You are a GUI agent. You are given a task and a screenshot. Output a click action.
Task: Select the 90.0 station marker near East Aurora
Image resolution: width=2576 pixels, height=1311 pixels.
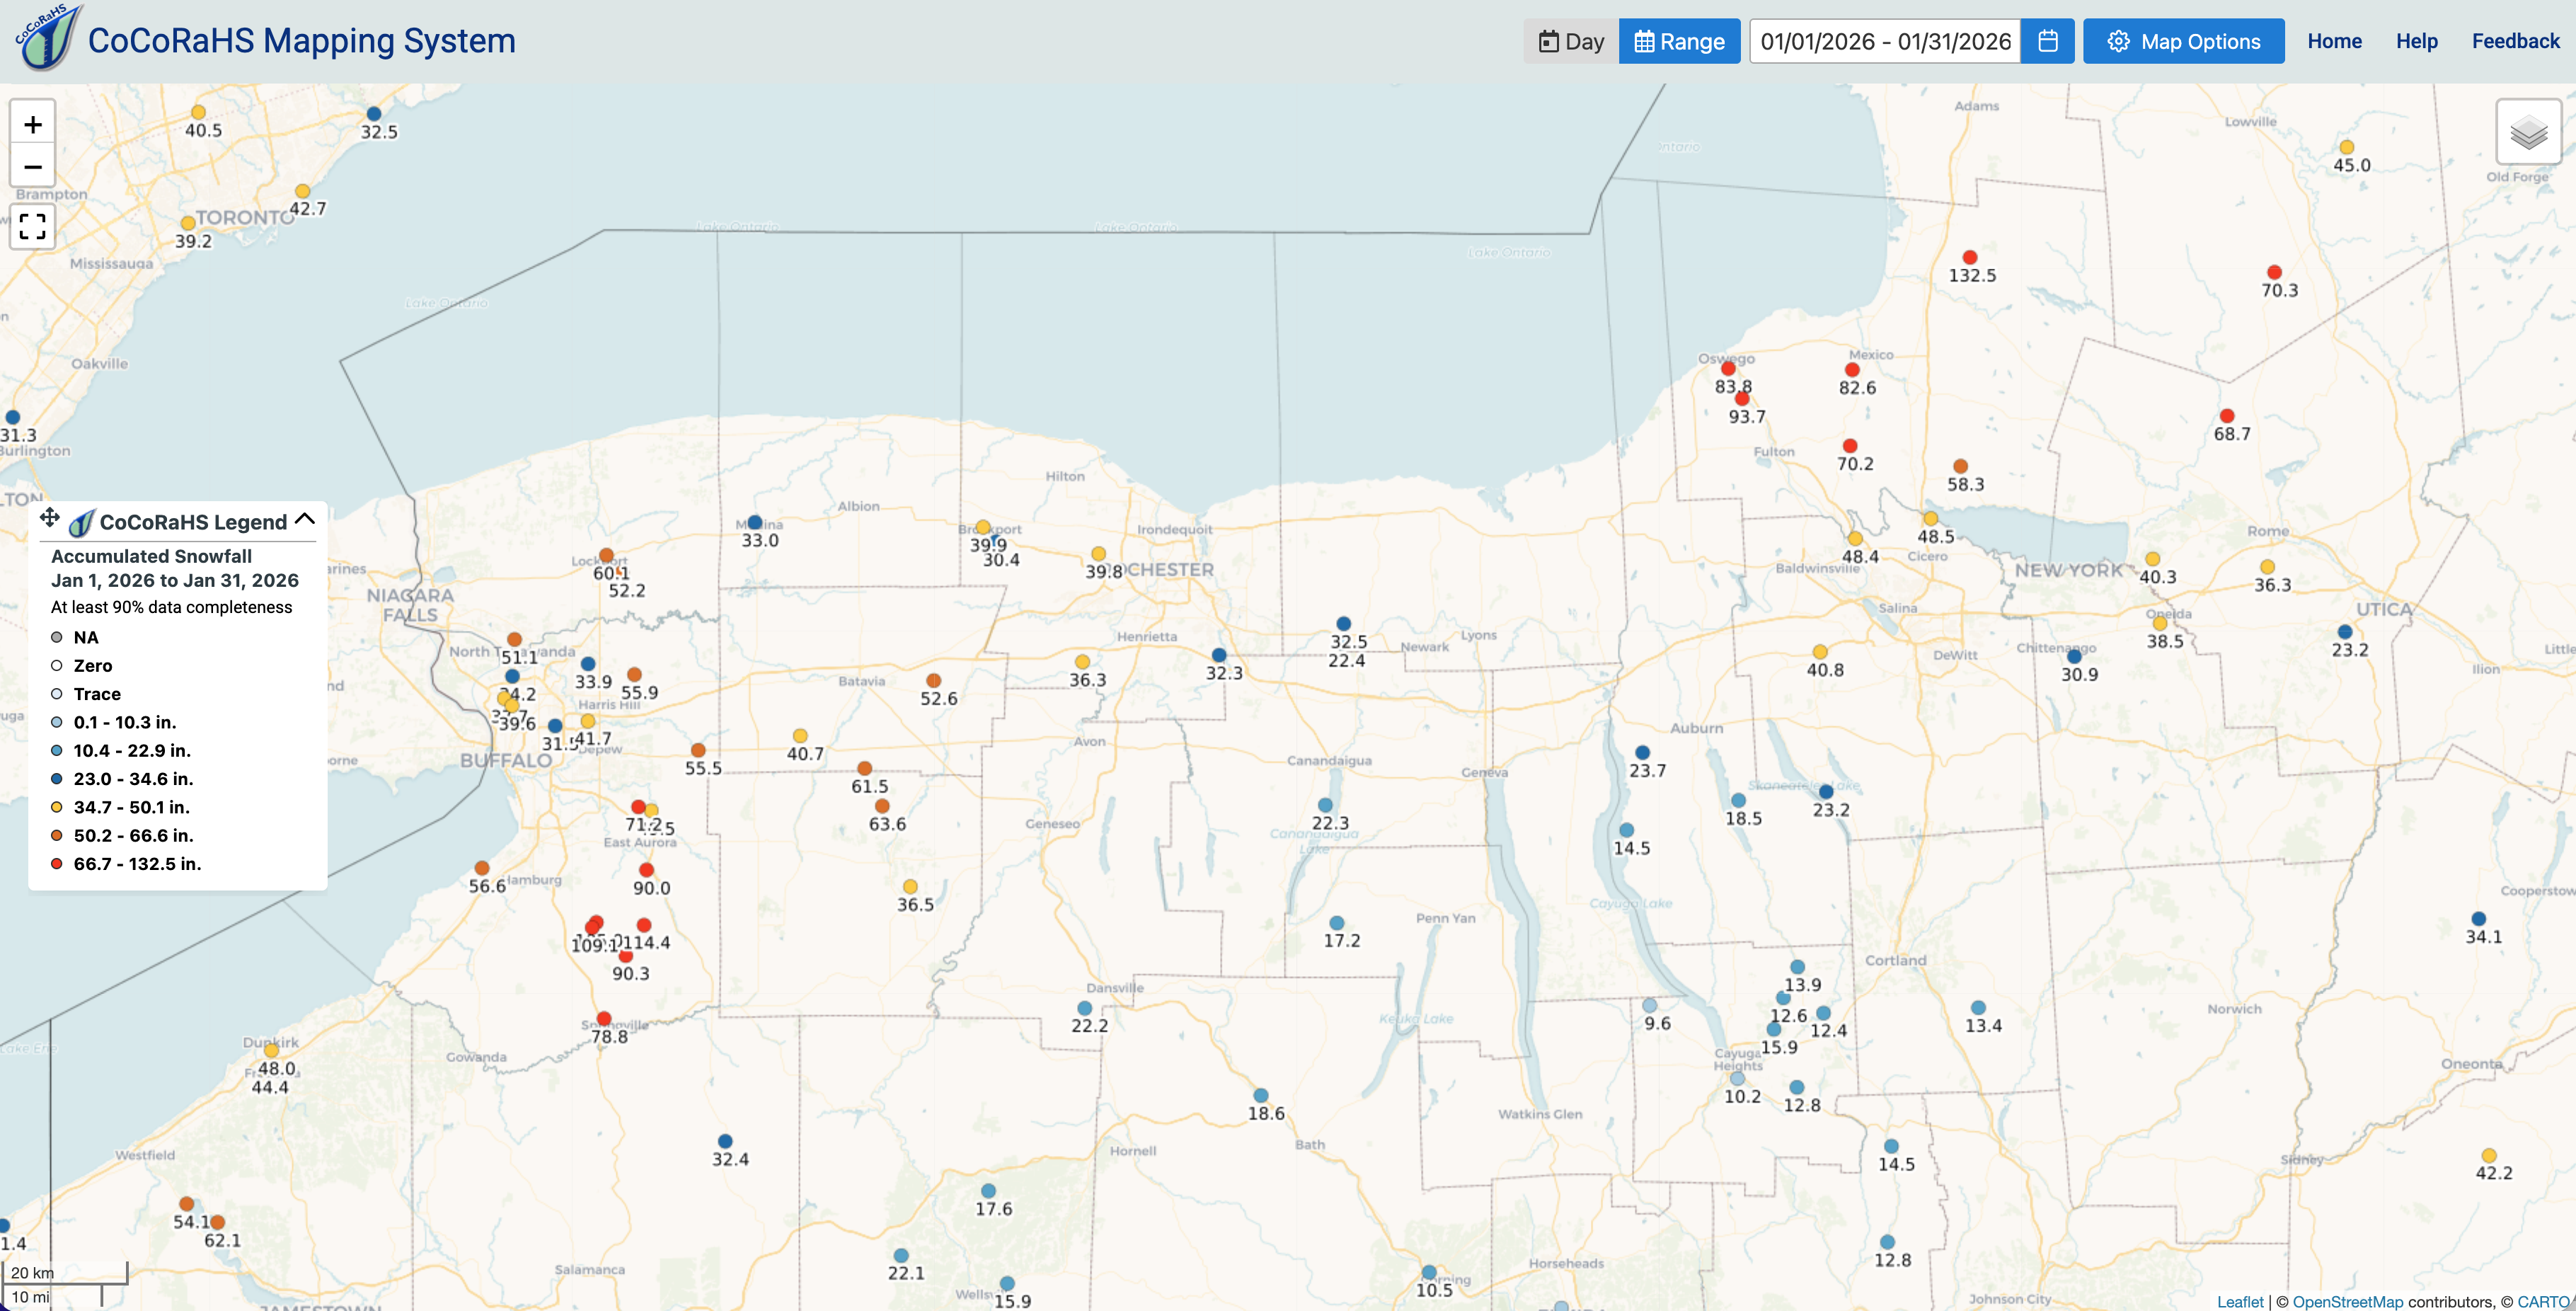646,870
